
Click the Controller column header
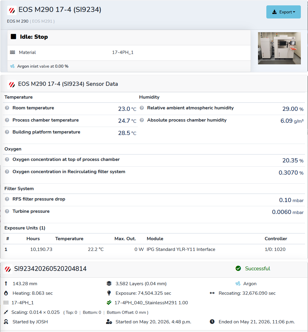[x=276, y=239]
